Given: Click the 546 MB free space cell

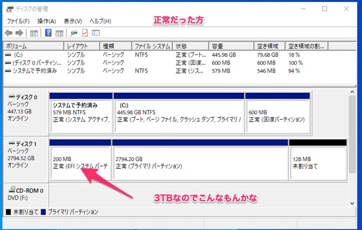Looking at the screenshot, I should (266, 71).
